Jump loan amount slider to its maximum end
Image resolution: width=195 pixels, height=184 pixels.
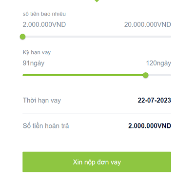[170, 37]
